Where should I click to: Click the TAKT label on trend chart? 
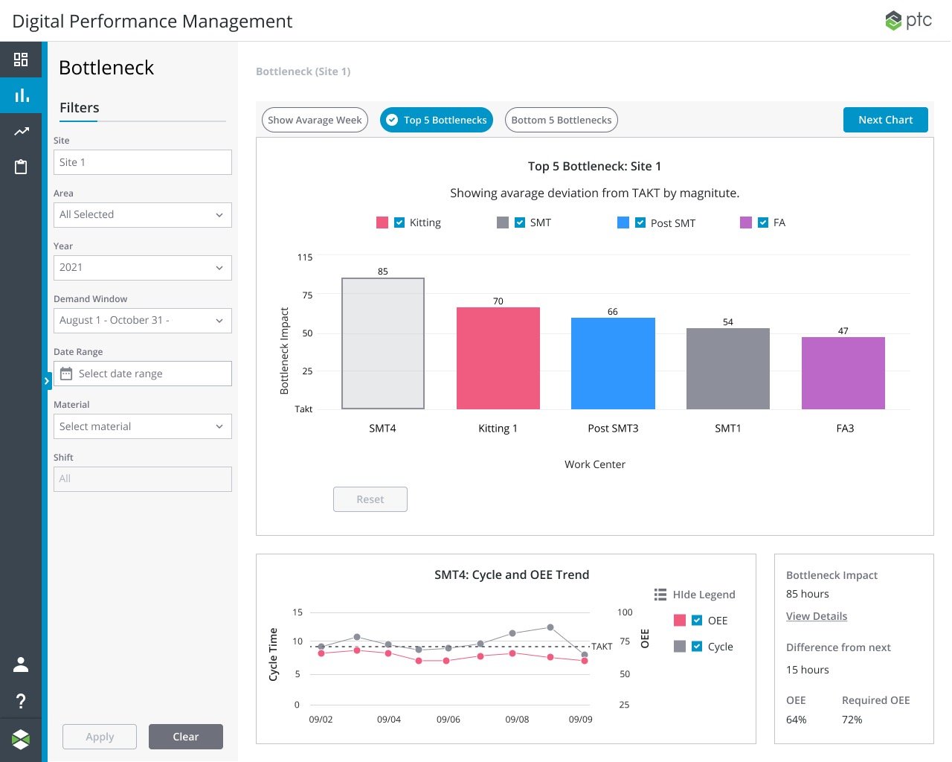602,647
